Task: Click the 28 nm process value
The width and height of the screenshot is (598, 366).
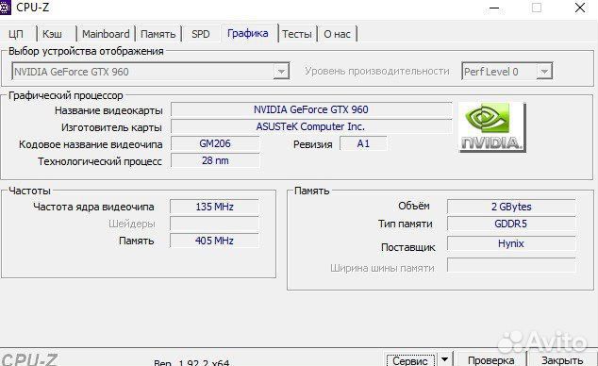Action: [215, 160]
